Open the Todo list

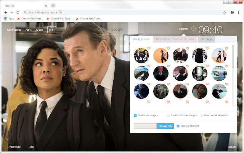pyautogui.click(x=31, y=147)
